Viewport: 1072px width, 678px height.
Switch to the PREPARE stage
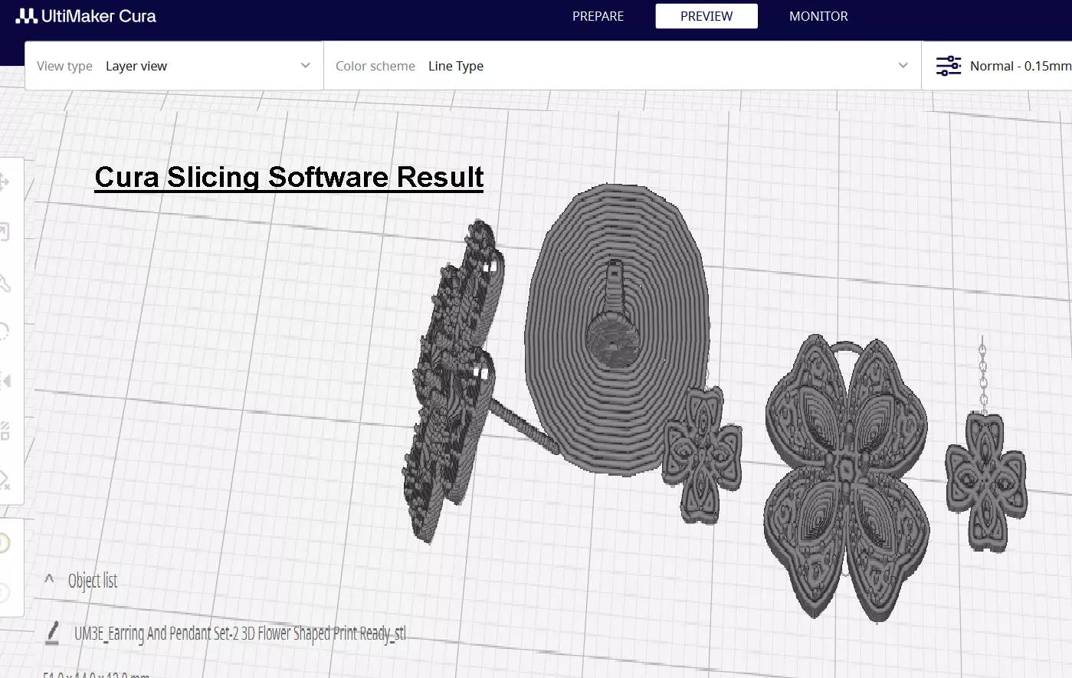pyautogui.click(x=598, y=16)
